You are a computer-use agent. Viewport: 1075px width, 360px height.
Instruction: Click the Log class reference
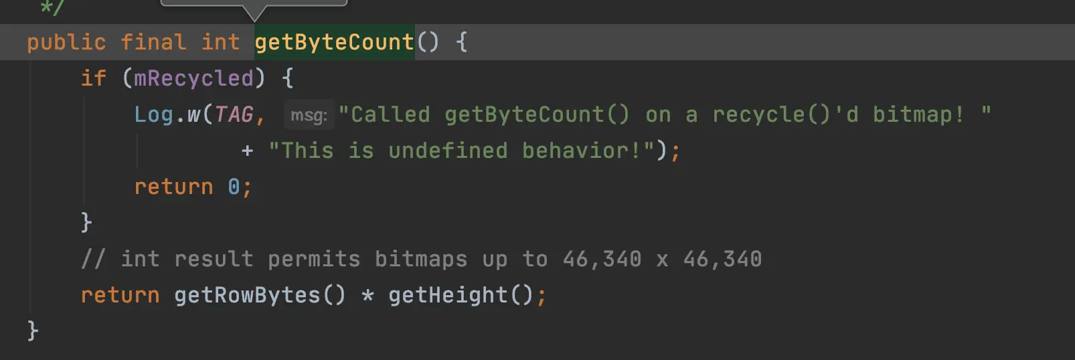(x=153, y=114)
